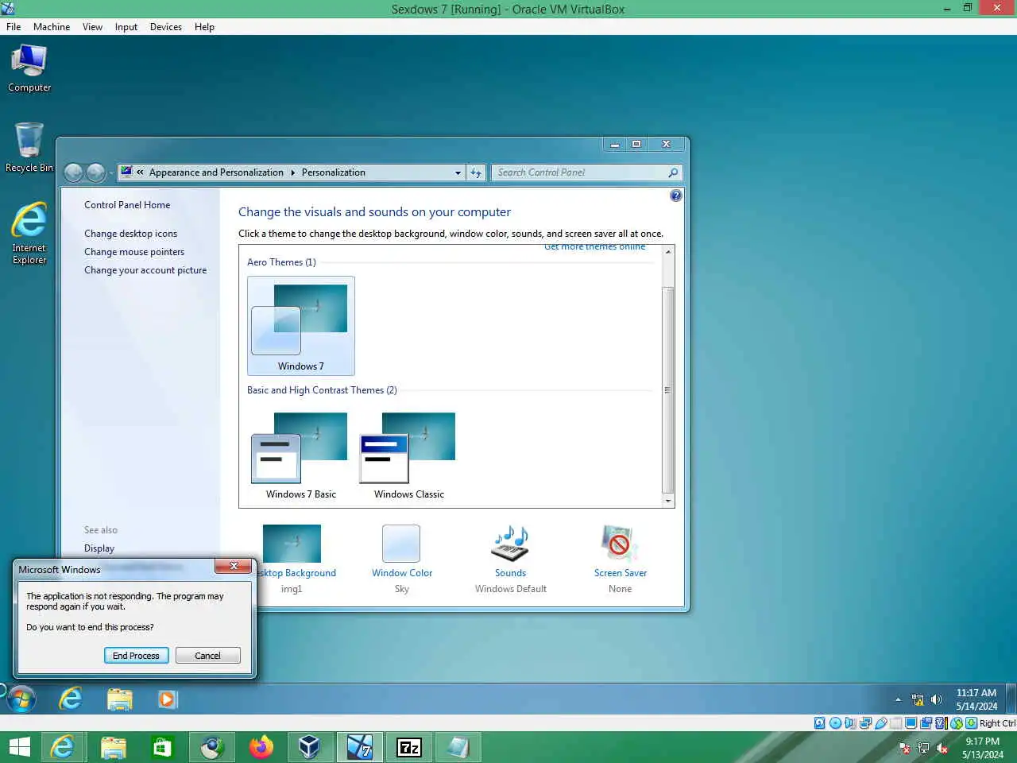Click the guest network tray icon with warning

coord(918,700)
